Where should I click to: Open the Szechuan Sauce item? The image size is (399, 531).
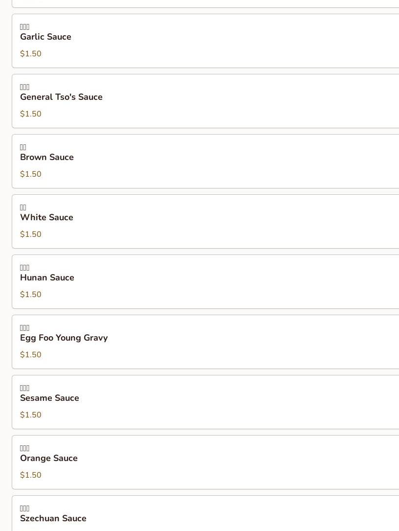click(53, 518)
